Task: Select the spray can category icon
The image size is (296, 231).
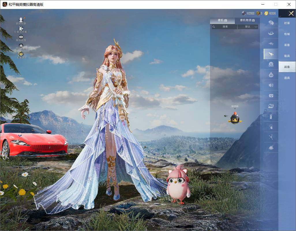Action: click(271, 116)
